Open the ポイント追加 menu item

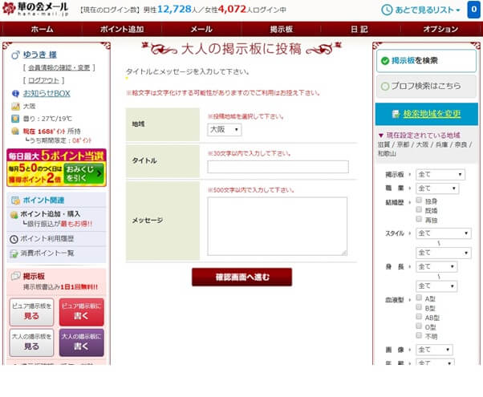pos(122,29)
